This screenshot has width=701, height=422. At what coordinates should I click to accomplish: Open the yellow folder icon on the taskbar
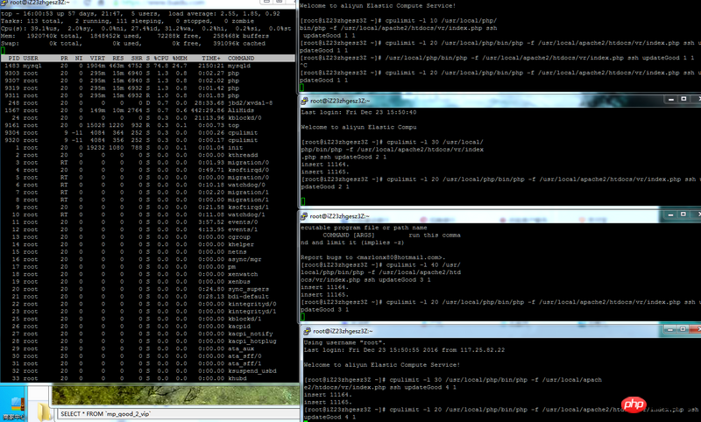click(45, 411)
